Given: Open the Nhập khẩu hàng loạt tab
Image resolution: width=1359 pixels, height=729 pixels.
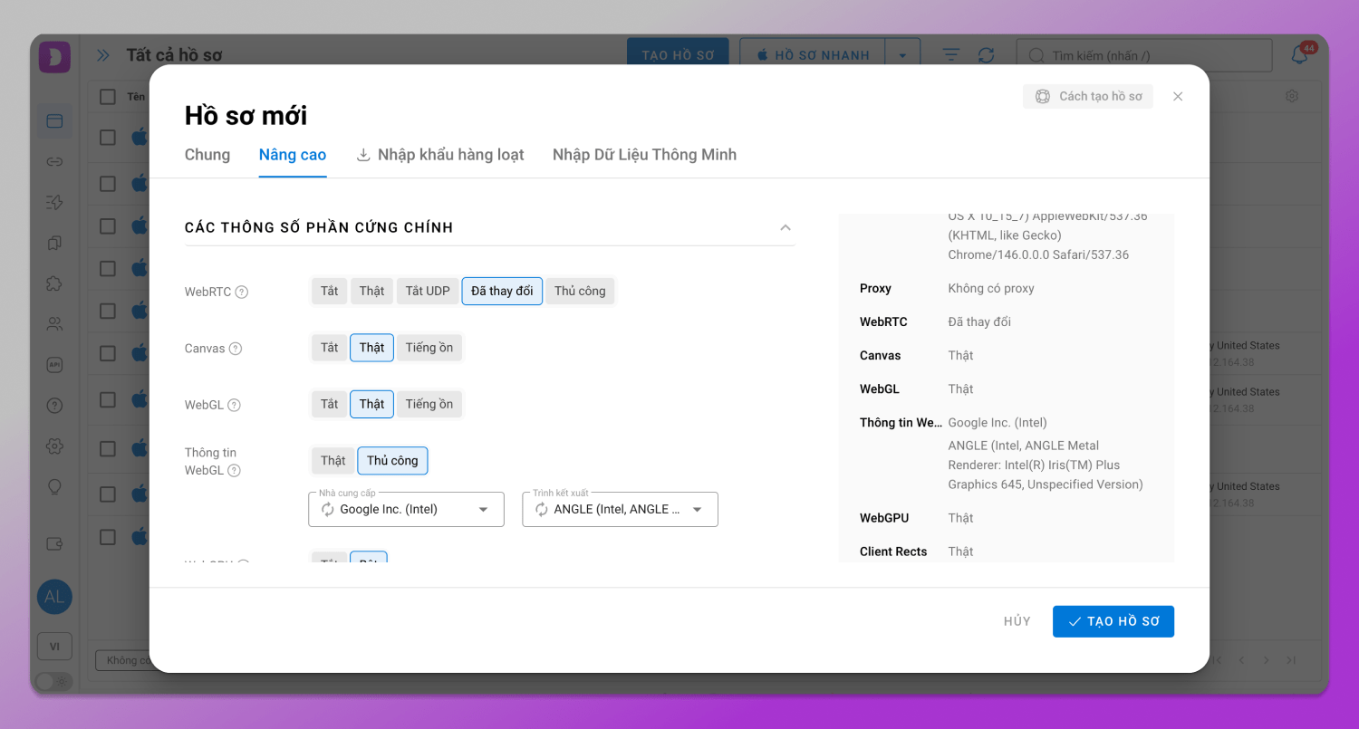Looking at the screenshot, I should click(x=440, y=155).
